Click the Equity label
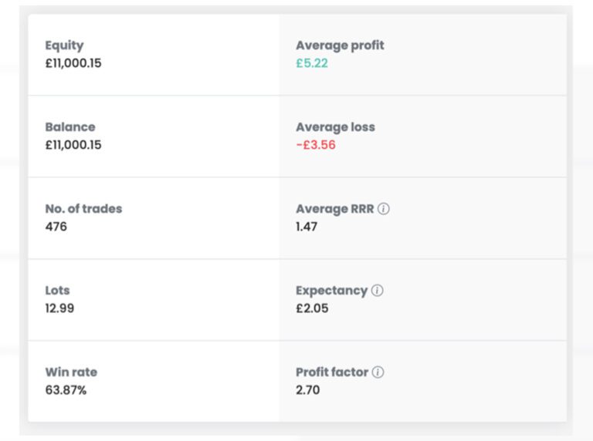The image size is (593, 441). coord(64,45)
